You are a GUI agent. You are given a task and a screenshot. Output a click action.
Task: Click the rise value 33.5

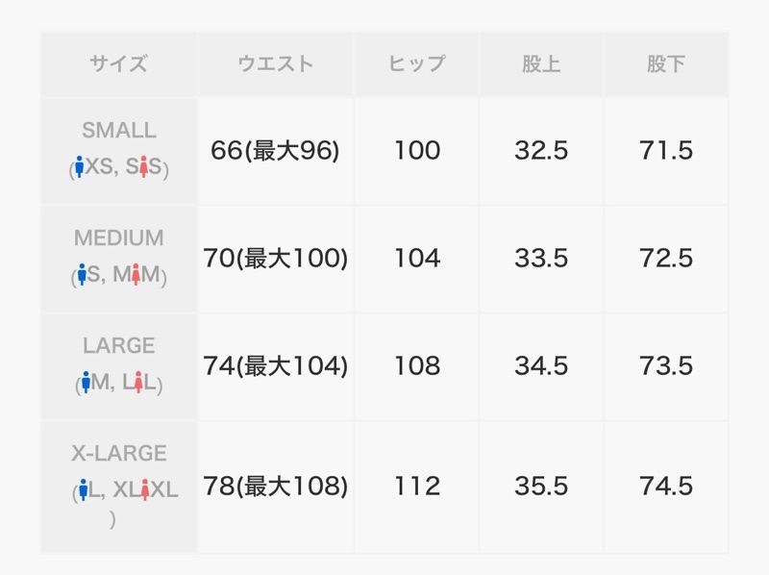[x=541, y=258]
